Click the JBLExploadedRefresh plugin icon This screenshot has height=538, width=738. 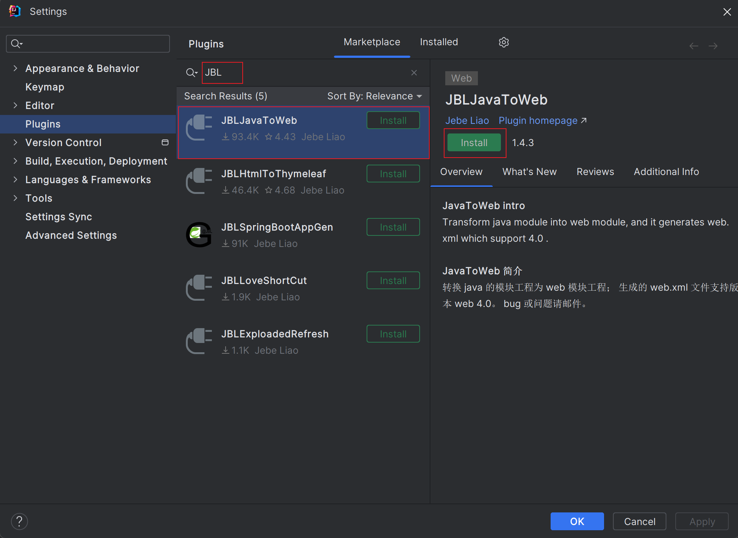[x=199, y=341]
